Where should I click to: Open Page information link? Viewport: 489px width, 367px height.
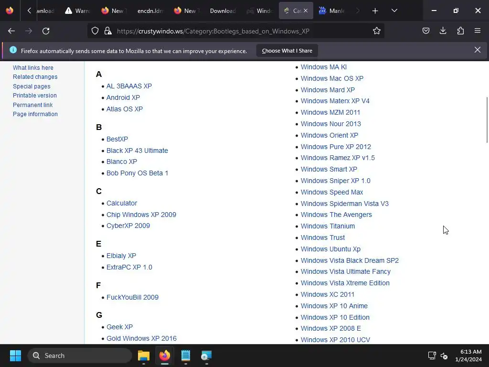[35, 114]
